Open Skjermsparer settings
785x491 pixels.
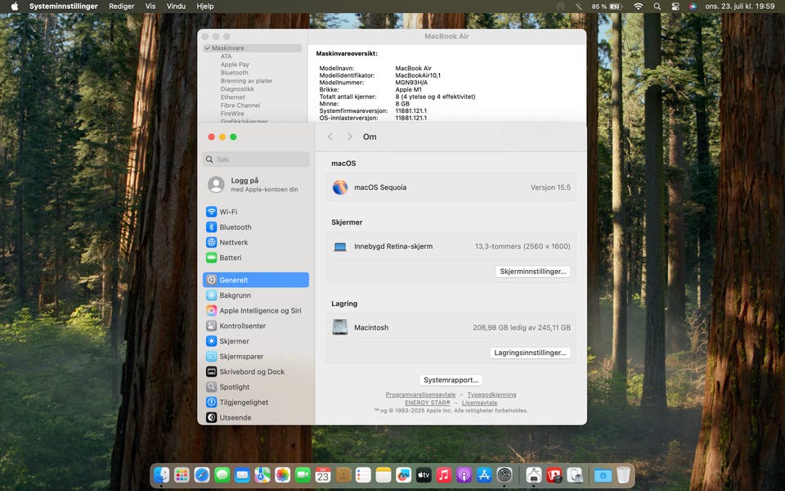pyautogui.click(x=256, y=356)
